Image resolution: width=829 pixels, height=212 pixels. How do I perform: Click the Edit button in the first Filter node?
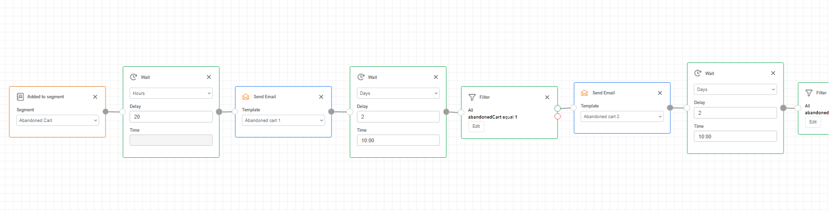476,126
